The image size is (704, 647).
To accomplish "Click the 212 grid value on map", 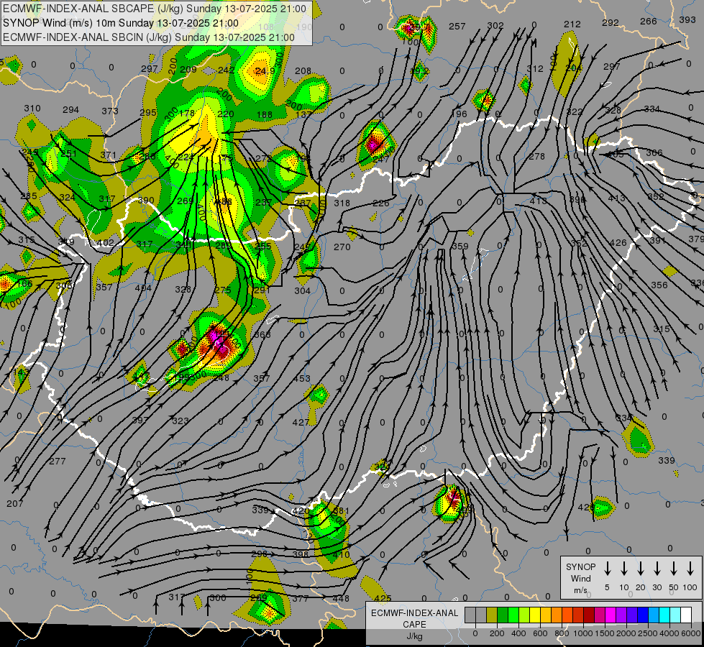I will [572, 24].
